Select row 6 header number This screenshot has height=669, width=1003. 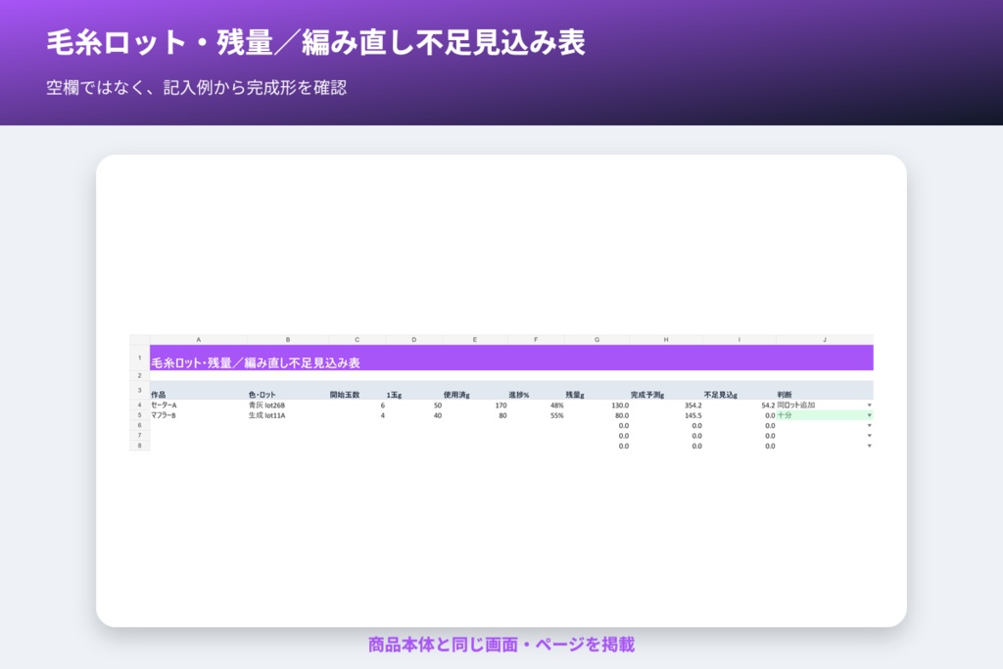click(x=139, y=425)
